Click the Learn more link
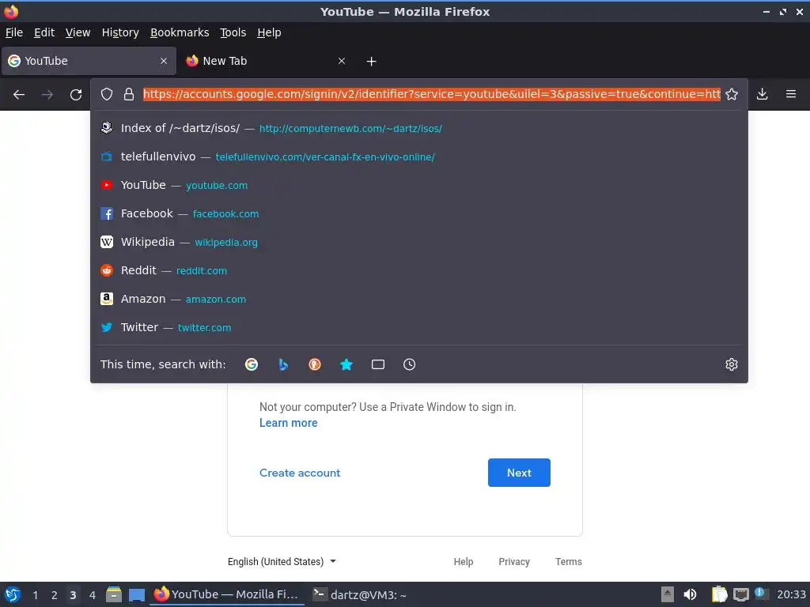This screenshot has height=607, width=810. pyautogui.click(x=288, y=423)
